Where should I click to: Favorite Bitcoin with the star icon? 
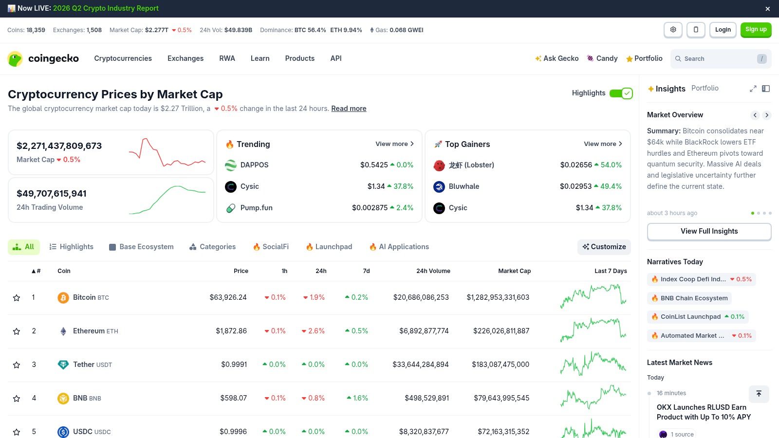pos(17,297)
